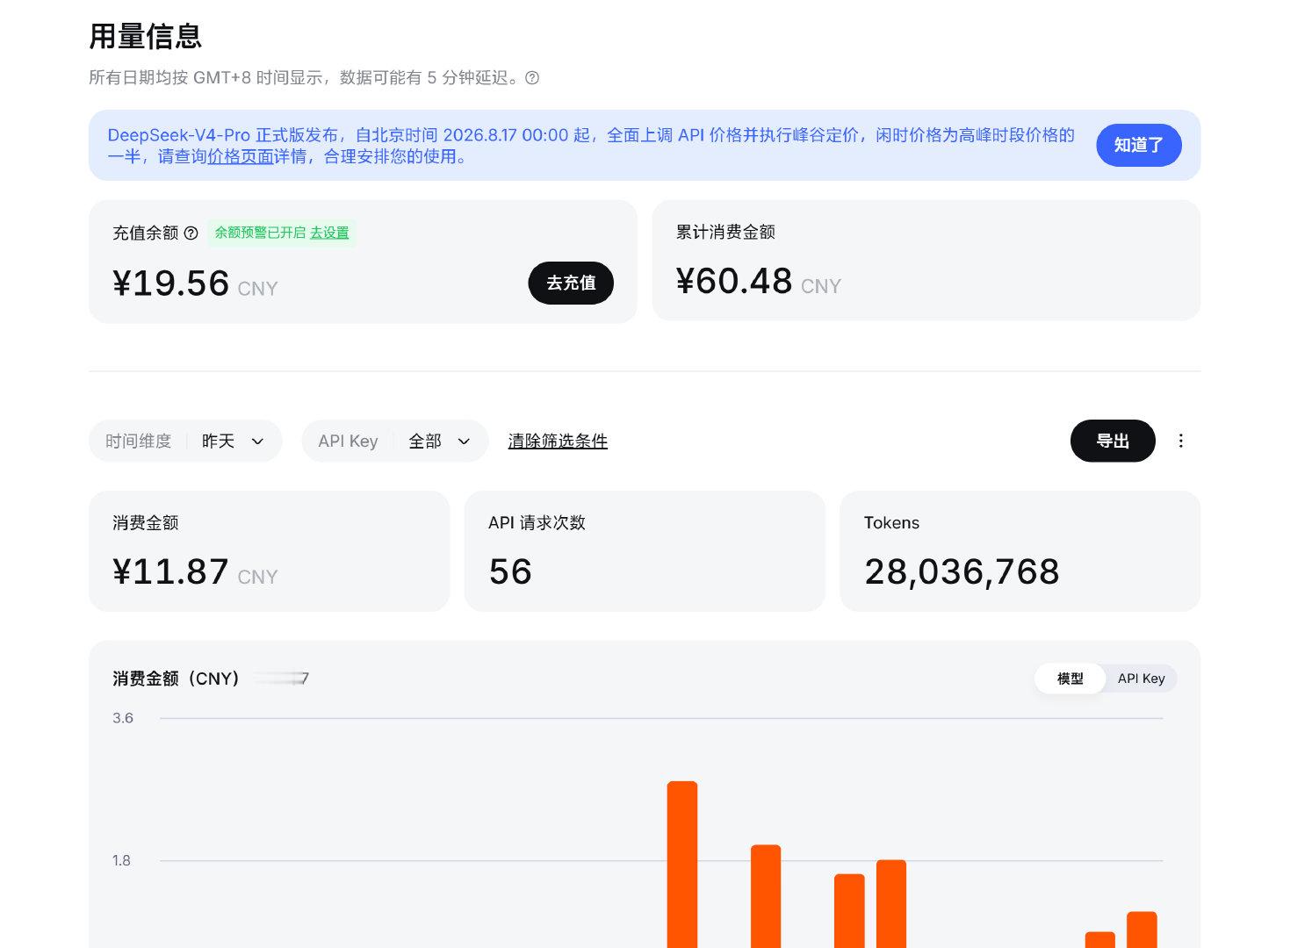Image resolution: width=1312 pixels, height=948 pixels.
Task: Click 清除筛选条件 to clear filters
Action: point(558,441)
